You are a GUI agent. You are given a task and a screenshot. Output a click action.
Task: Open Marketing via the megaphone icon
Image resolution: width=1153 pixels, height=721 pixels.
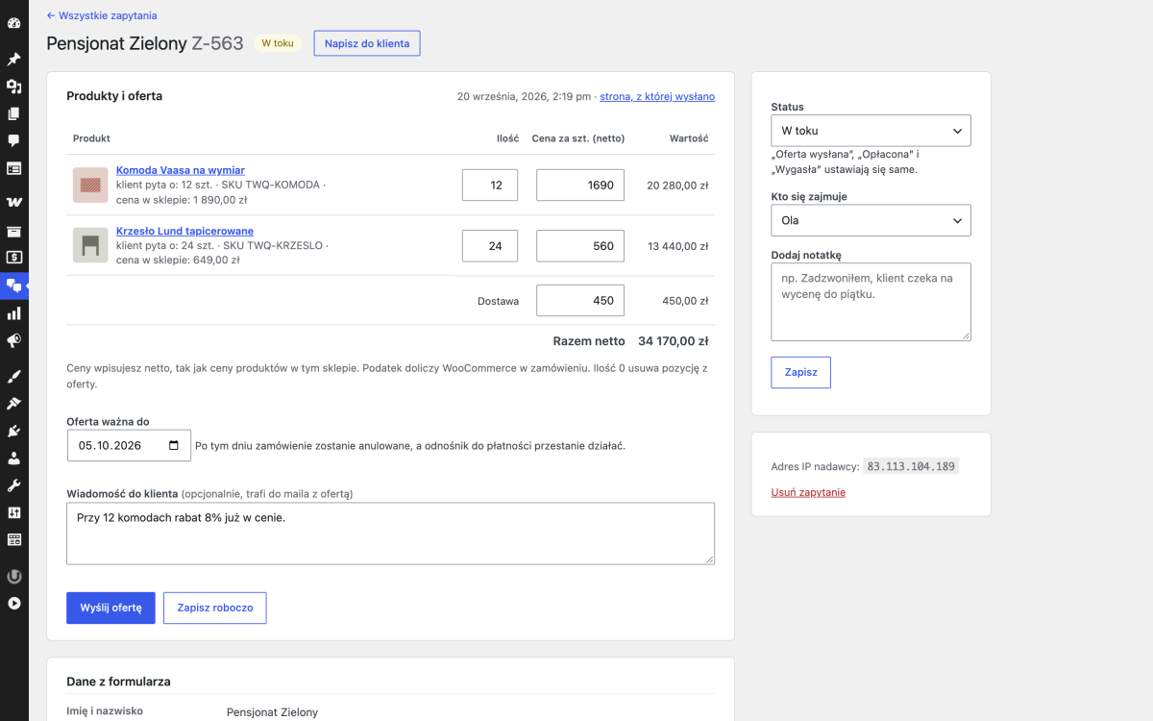point(14,340)
